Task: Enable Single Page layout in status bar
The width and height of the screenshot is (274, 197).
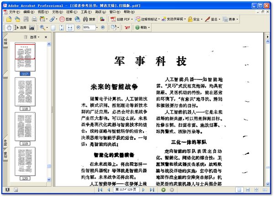Action: tap(239, 190)
